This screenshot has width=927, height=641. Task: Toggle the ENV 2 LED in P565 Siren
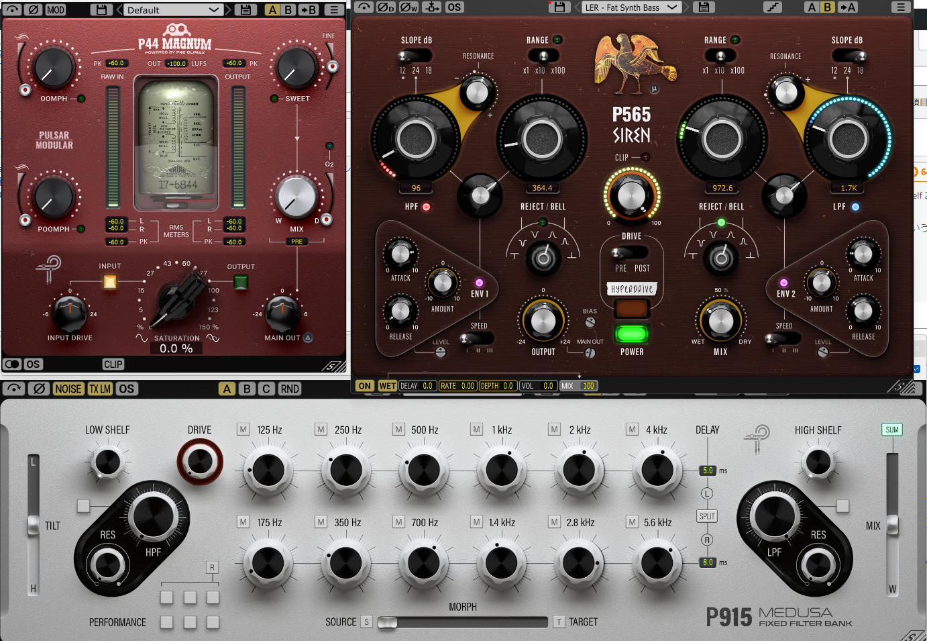[x=783, y=283]
